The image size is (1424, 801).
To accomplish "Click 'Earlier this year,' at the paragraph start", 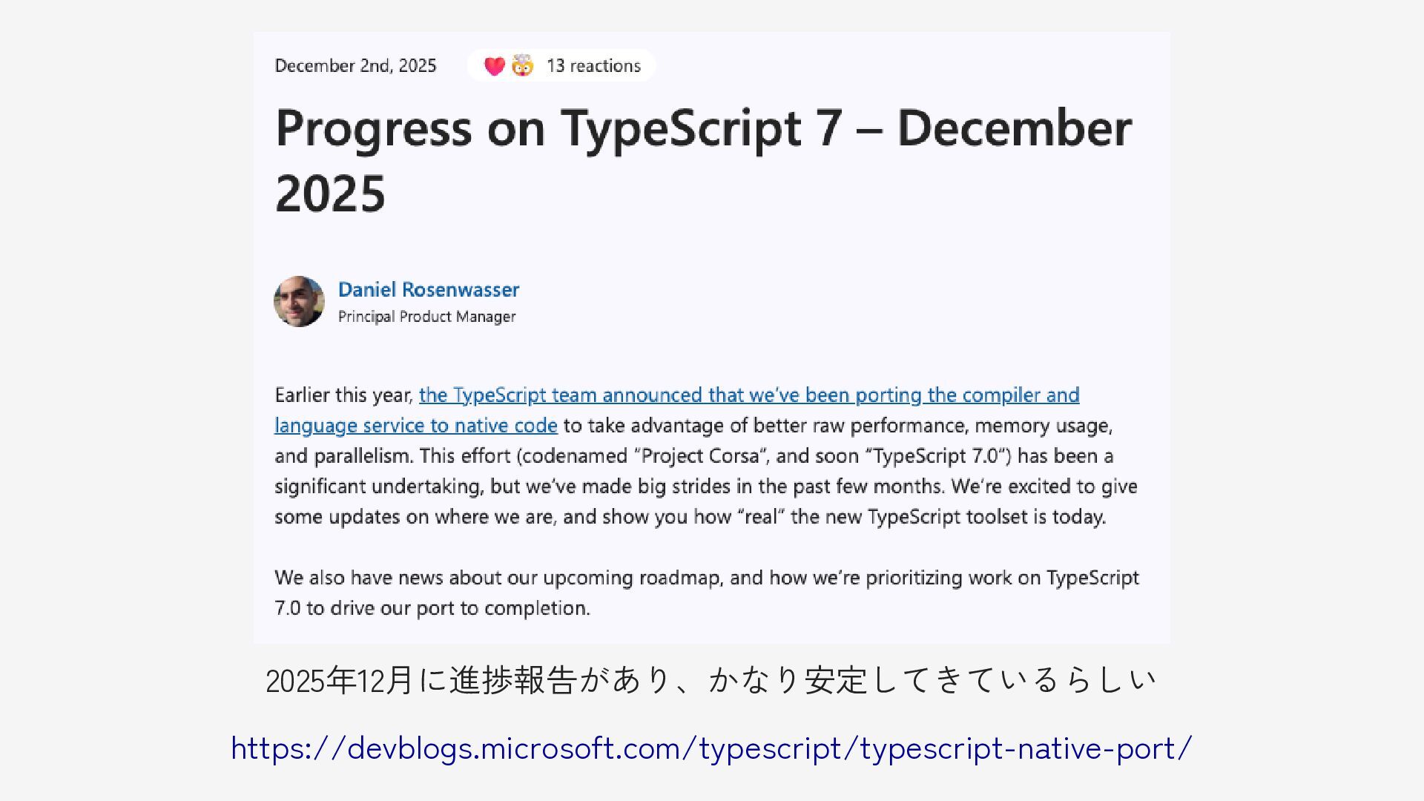I will (x=343, y=395).
